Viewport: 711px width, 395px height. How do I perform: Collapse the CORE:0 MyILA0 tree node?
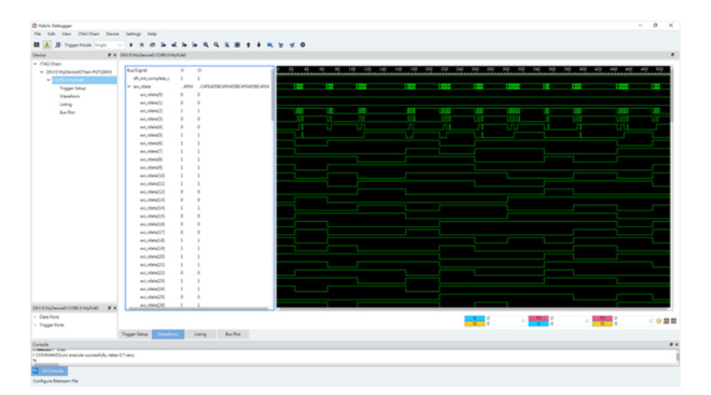(x=49, y=80)
